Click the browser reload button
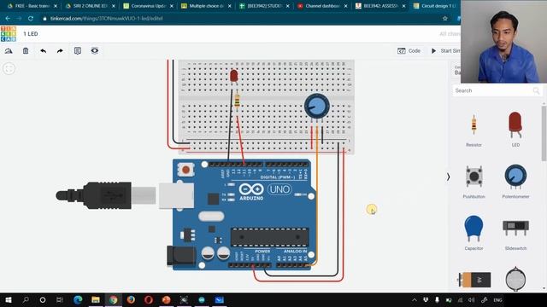547x307 pixels. [31, 19]
